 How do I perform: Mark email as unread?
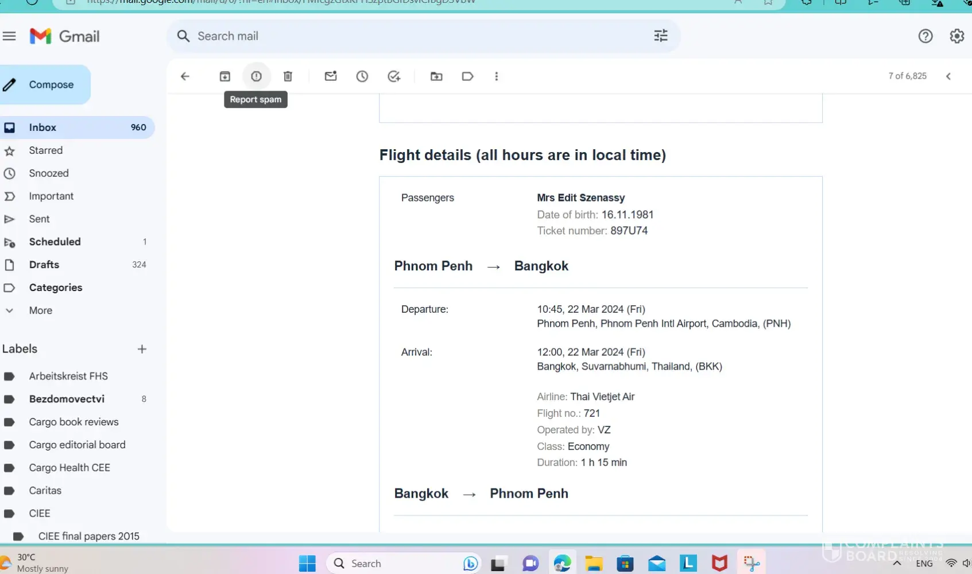pos(331,76)
